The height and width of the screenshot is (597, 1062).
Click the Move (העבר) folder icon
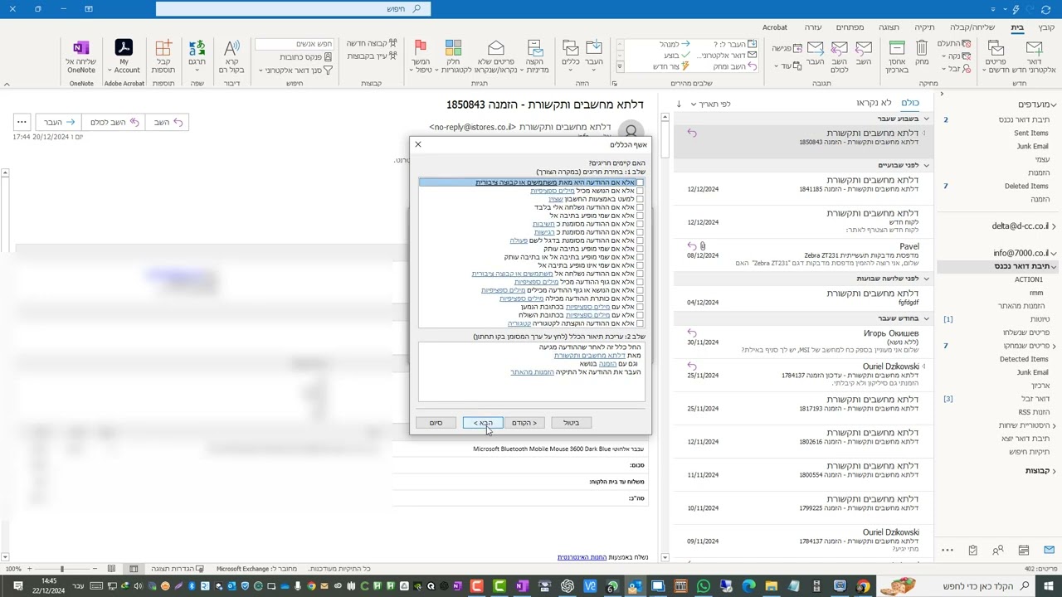(594, 49)
